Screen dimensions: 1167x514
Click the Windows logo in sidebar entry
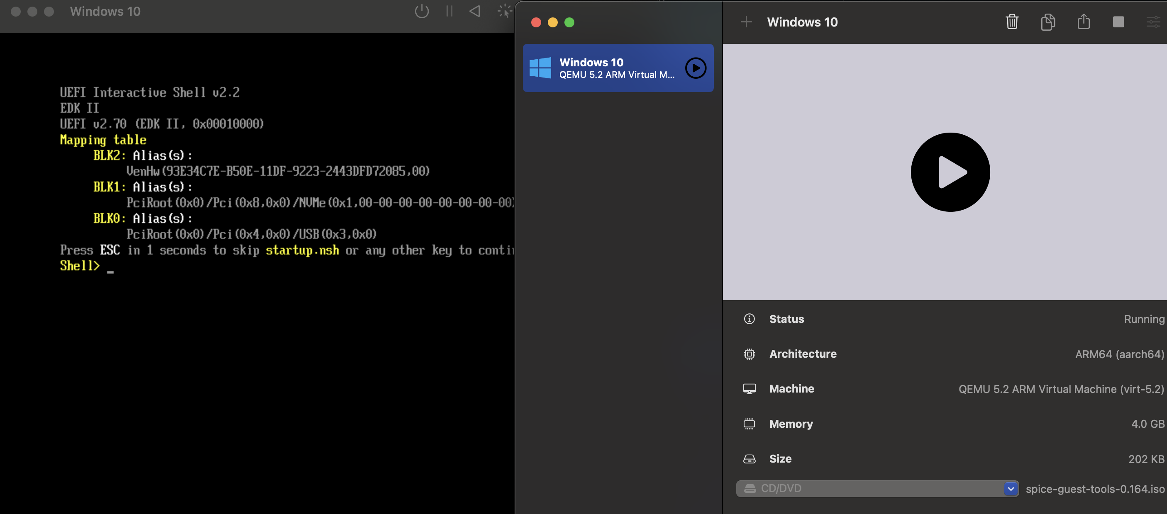click(540, 68)
